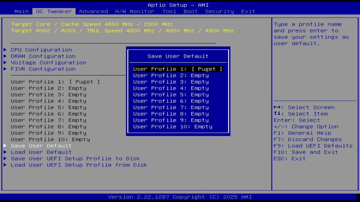Select Load User Default entry
Viewport: 360px width, 202px height.
(41, 152)
